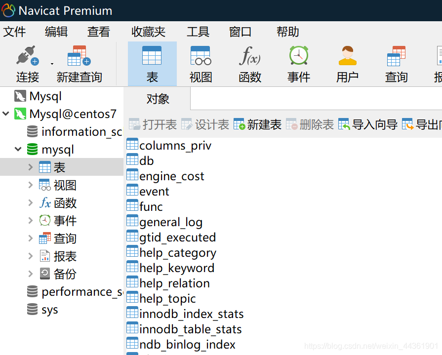Select the ndb_binlog_index table
The height and width of the screenshot is (355, 442).
pyautogui.click(x=181, y=344)
